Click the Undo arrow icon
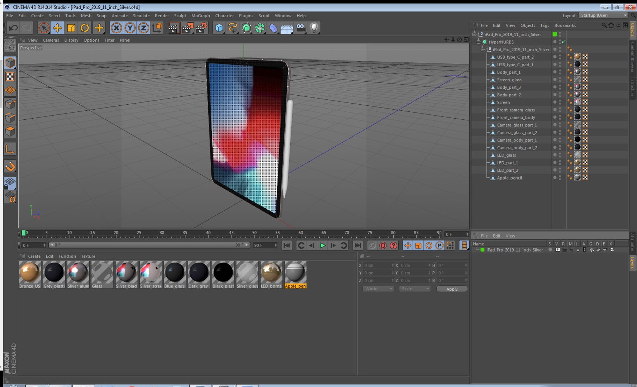The image size is (637, 387). 13,28
